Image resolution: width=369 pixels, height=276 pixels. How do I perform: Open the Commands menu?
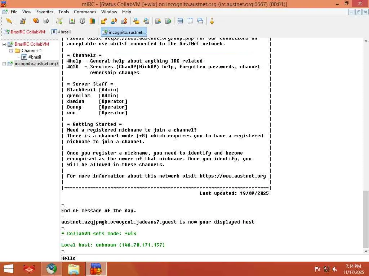tap(85, 12)
